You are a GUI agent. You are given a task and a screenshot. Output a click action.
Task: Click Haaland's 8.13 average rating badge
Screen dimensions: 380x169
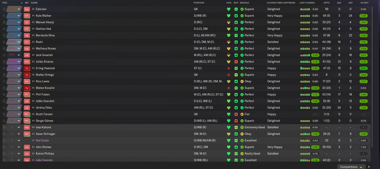click(x=363, y=68)
